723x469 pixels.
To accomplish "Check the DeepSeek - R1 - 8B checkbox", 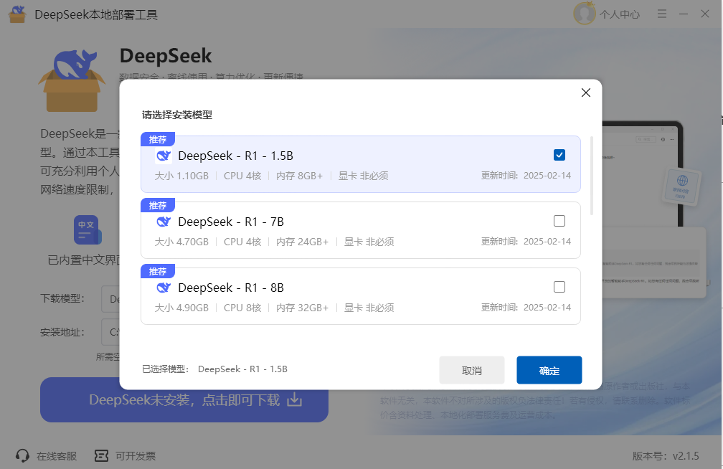I will point(559,287).
